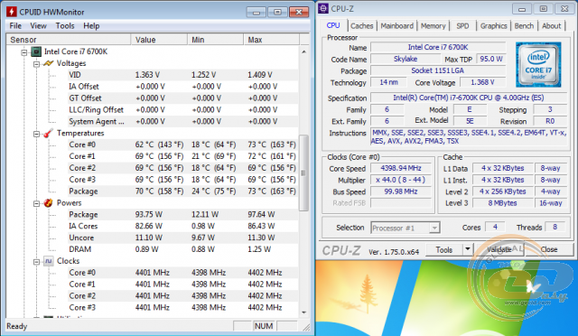Open the Processor #1 selection dropdown
The height and width of the screenshot is (336, 578).
point(434,228)
